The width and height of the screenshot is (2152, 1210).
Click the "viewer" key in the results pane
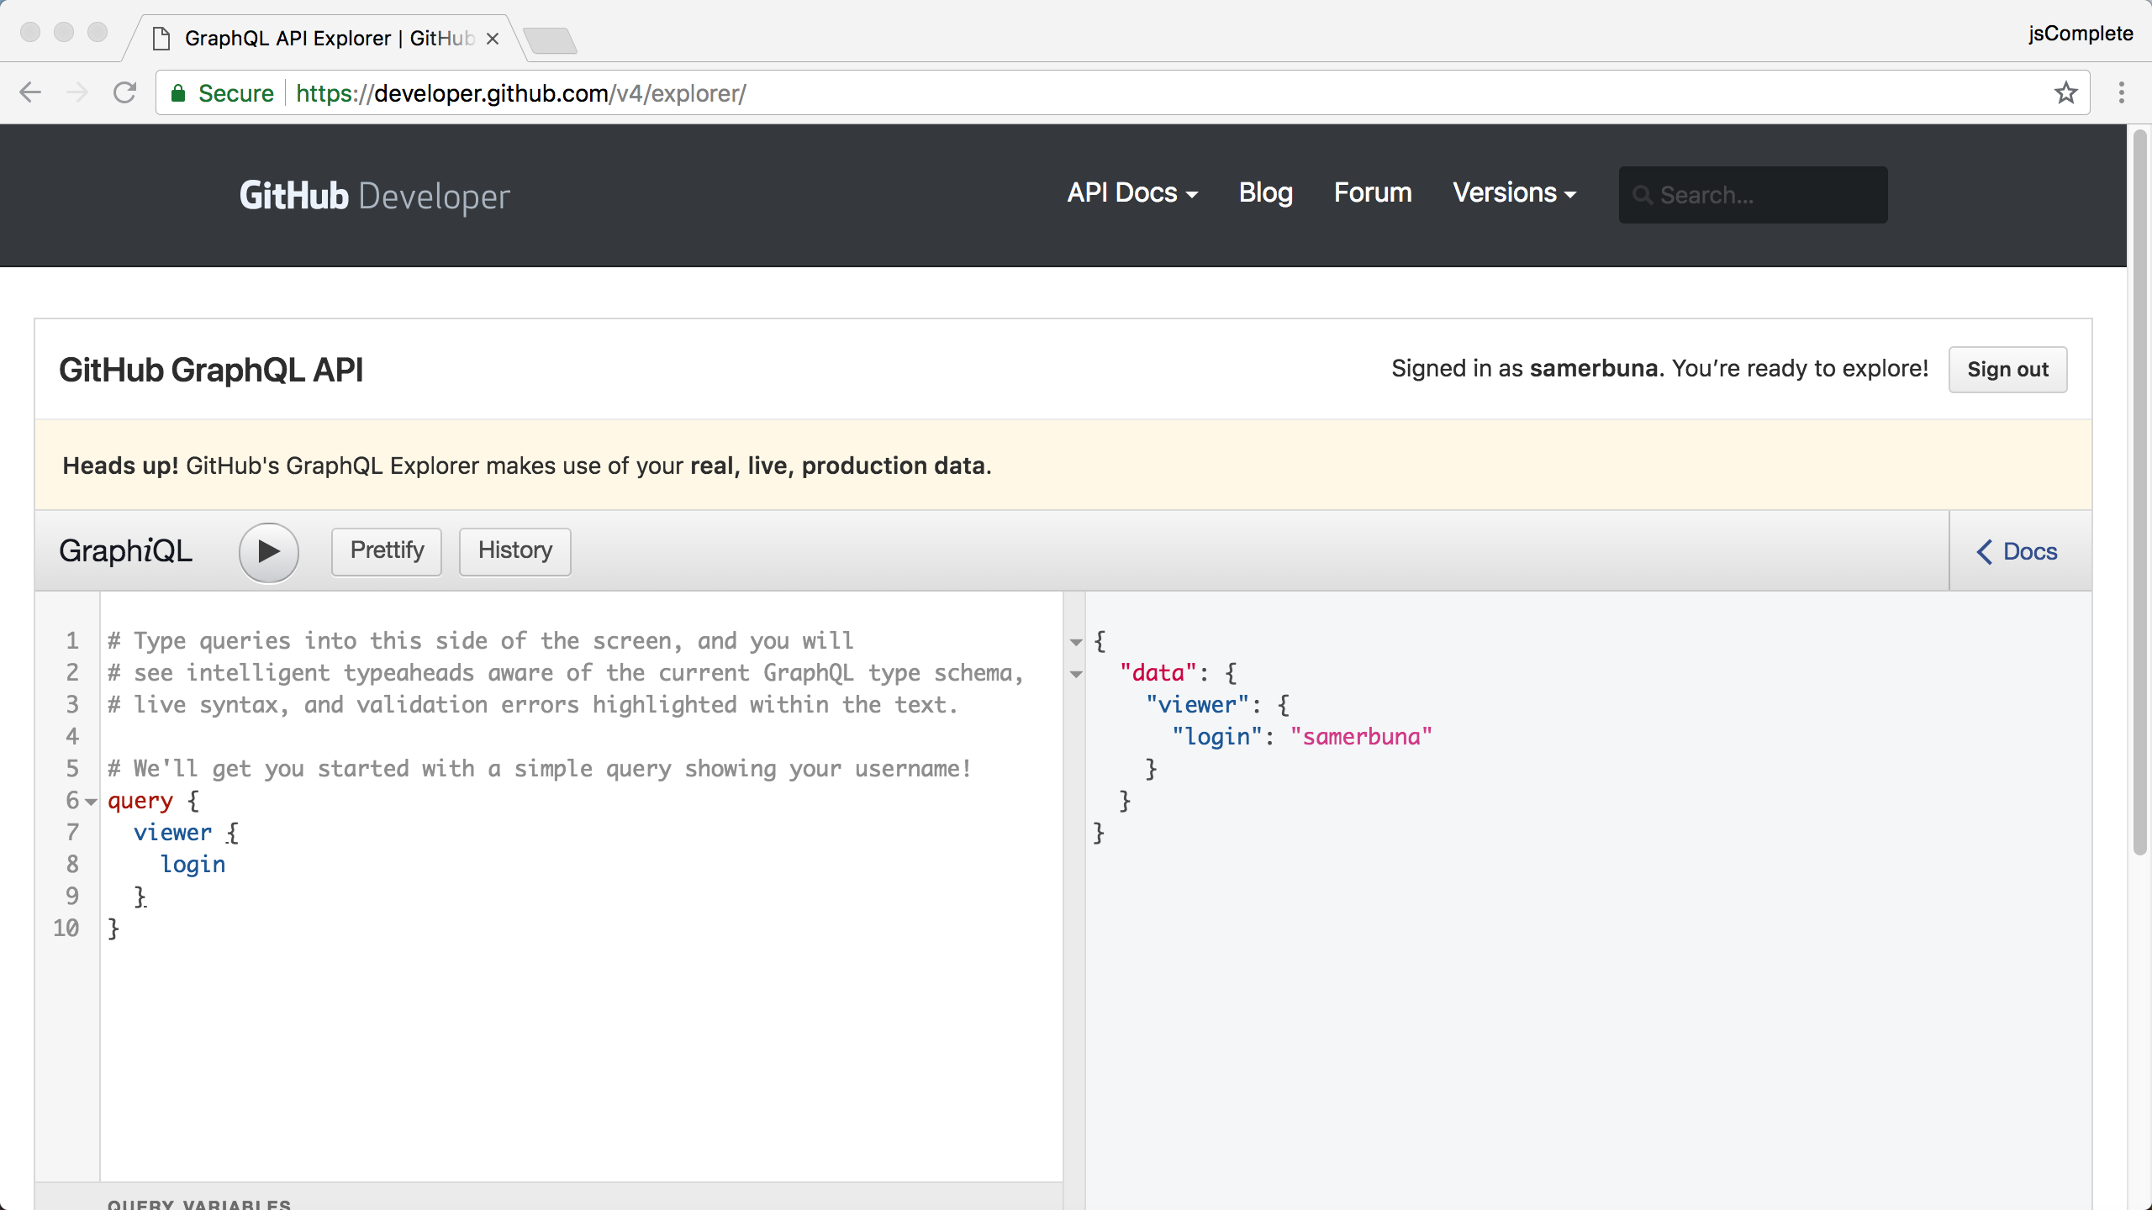[x=1198, y=705]
